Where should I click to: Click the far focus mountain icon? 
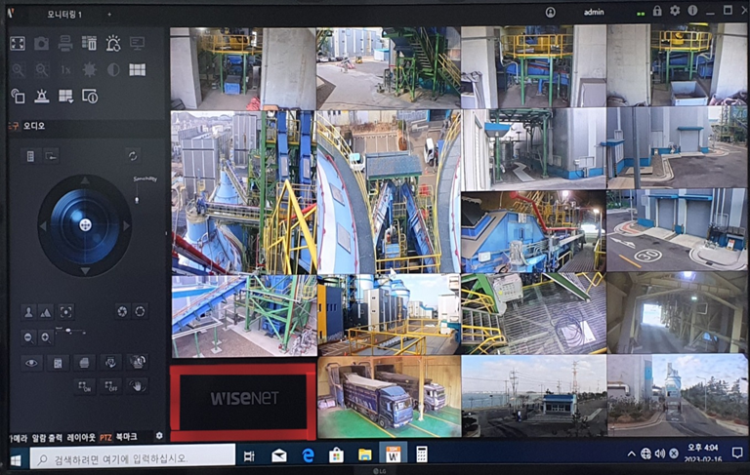(x=46, y=311)
